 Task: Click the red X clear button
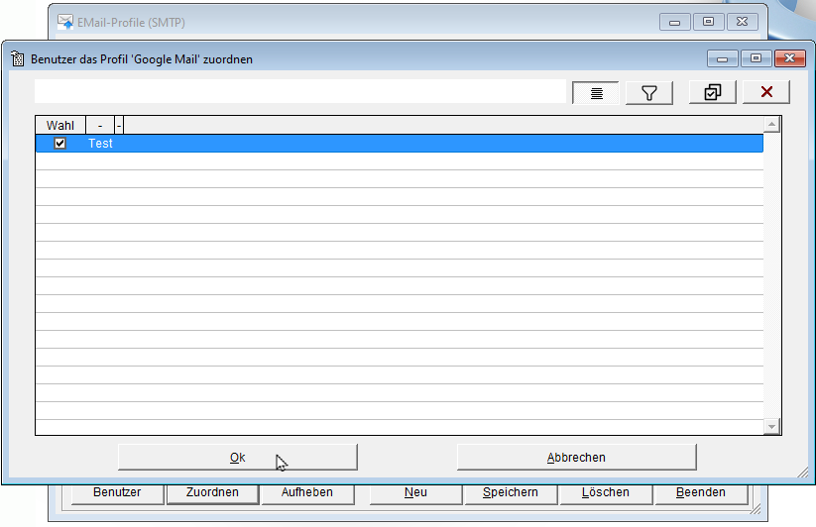(x=766, y=92)
